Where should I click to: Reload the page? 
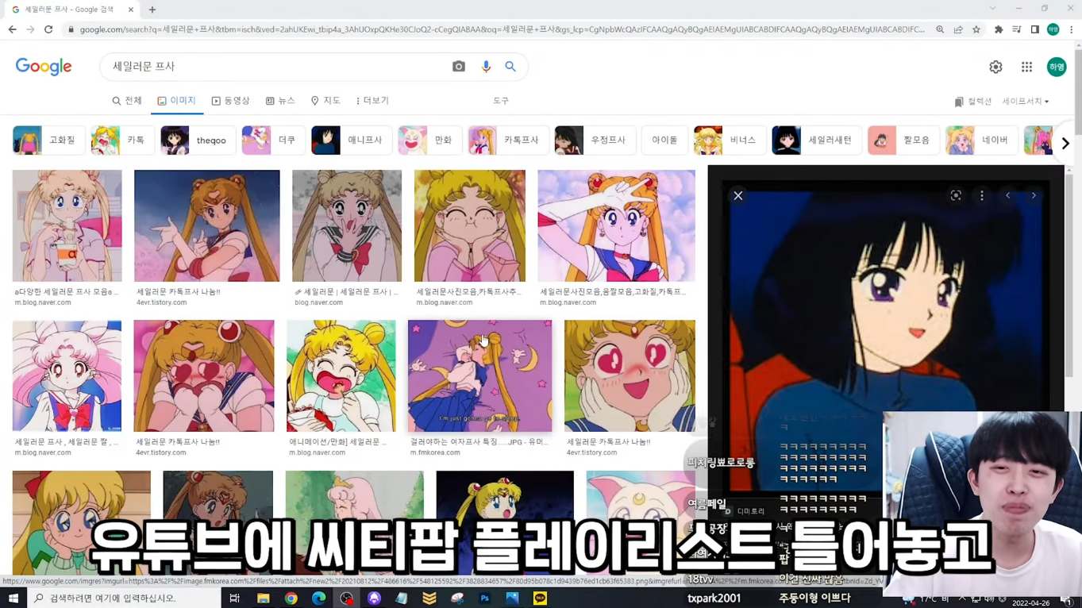[48, 29]
